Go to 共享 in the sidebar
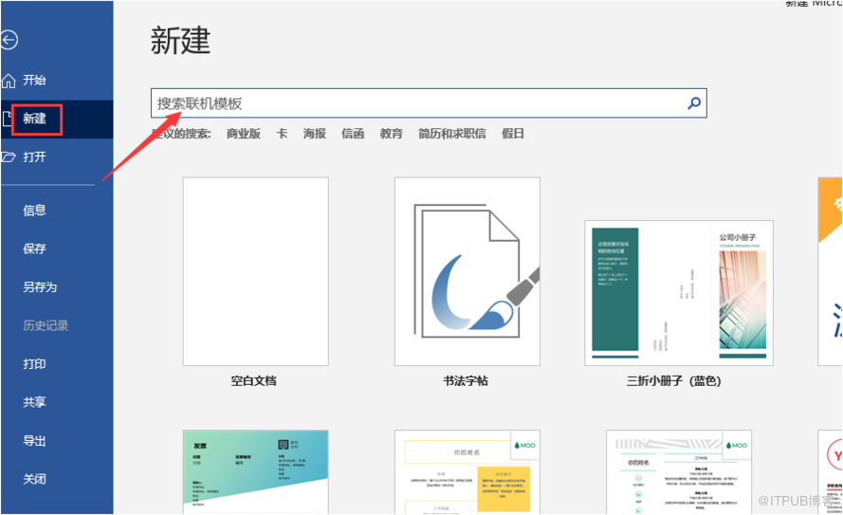843x515 pixels. point(35,402)
